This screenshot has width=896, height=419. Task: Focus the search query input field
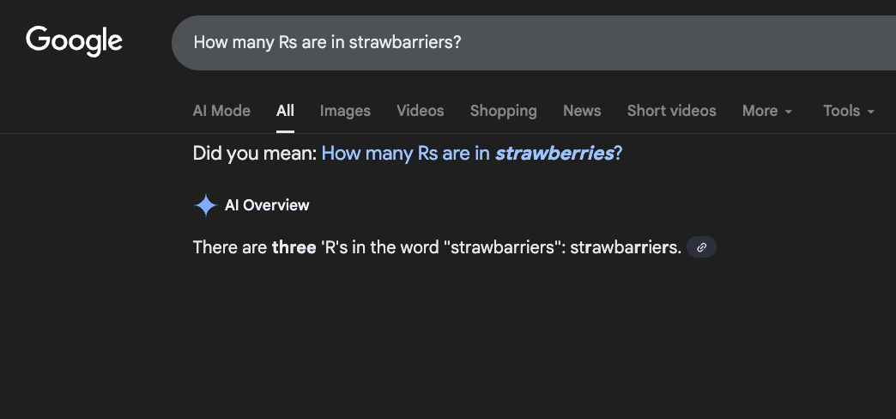[515, 42]
